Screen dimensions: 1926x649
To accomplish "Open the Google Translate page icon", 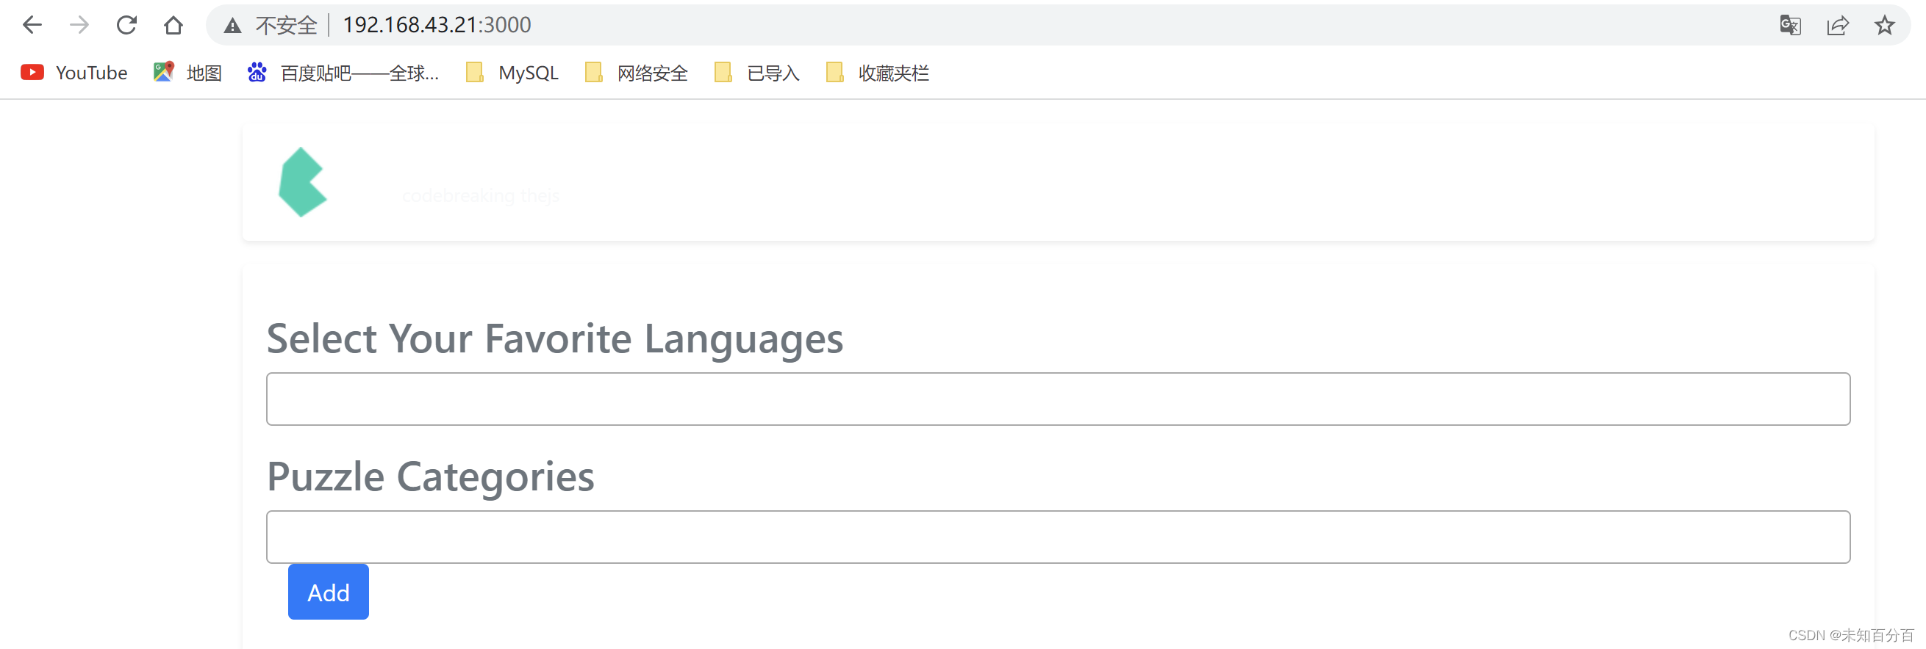I will 1790,26.
